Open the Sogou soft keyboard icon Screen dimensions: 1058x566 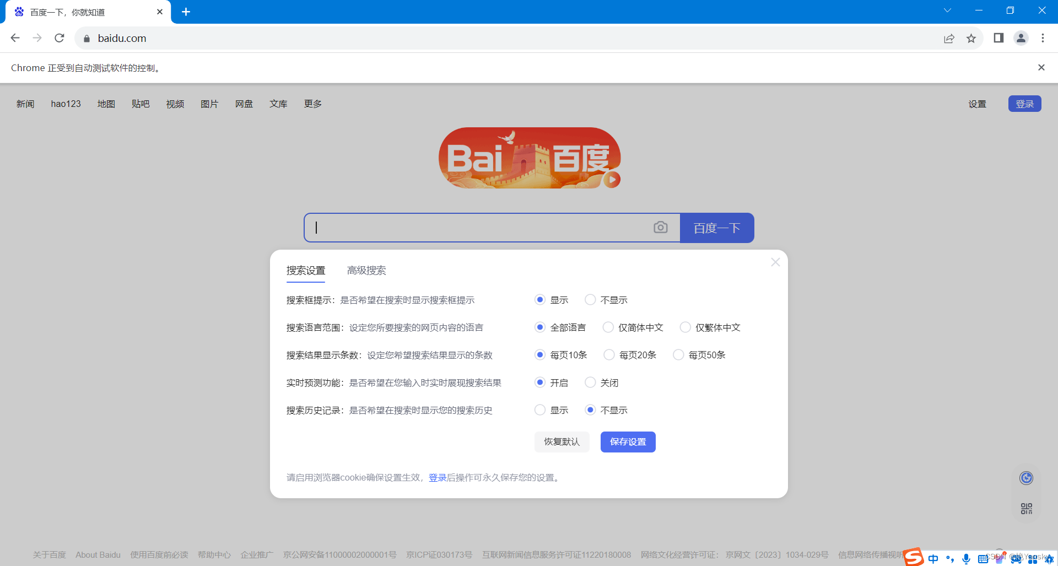pos(983,559)
